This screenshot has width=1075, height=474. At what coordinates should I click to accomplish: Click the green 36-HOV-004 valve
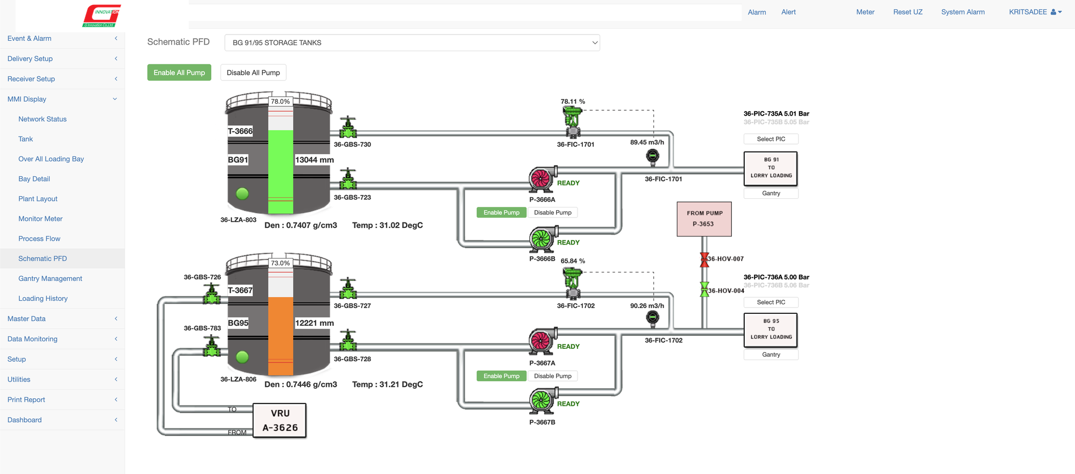tap(704, 290)
